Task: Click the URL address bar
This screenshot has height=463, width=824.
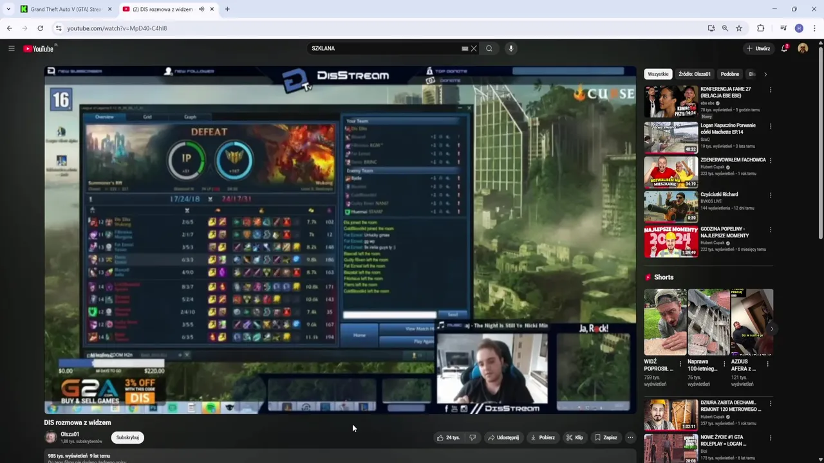Action: click(380, 28)
